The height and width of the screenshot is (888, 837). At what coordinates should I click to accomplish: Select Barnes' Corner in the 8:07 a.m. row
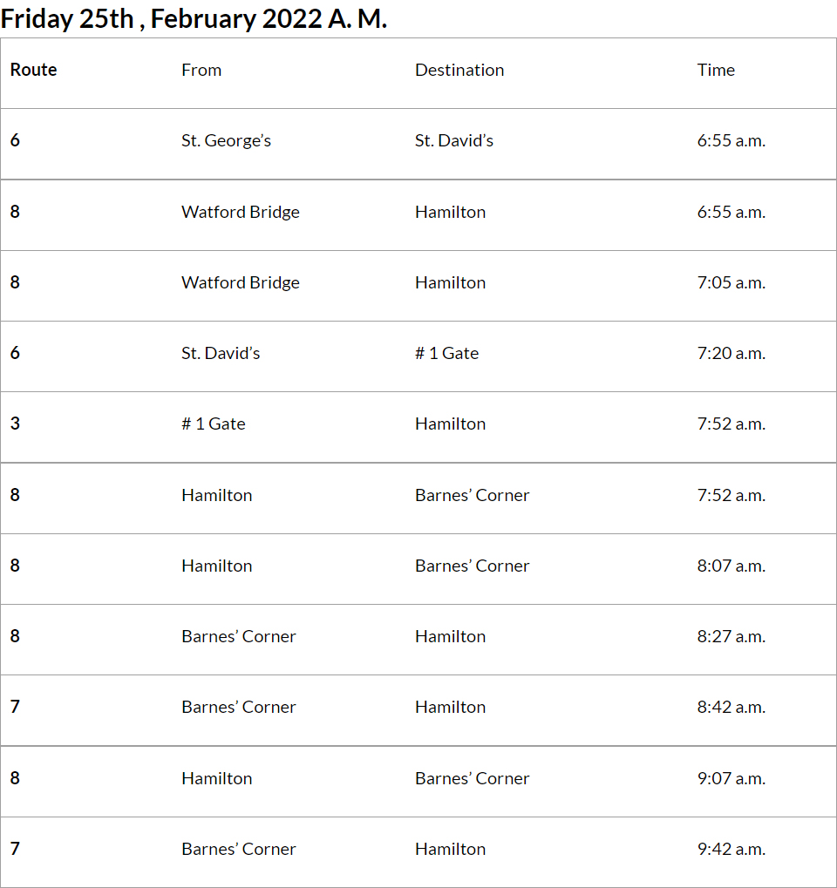coord(472,566)
